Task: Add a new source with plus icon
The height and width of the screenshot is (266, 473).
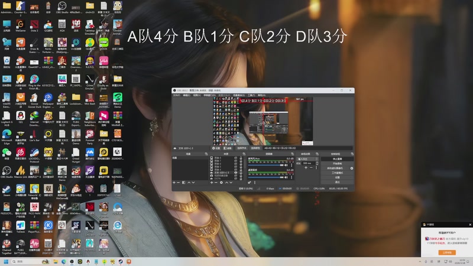Action: (x=212, y=183)
